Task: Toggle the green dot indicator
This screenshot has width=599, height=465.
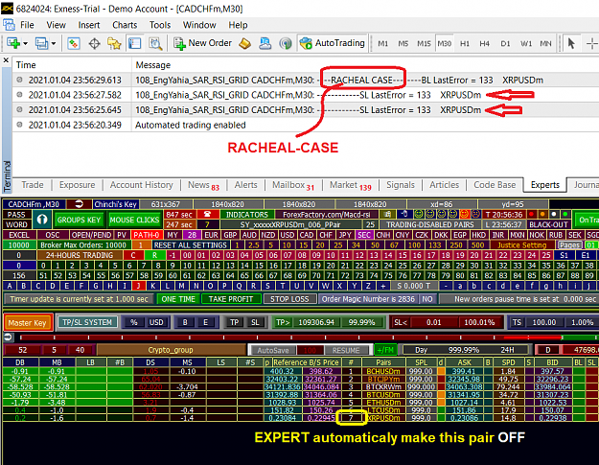Action: click(x=565, y=214)
